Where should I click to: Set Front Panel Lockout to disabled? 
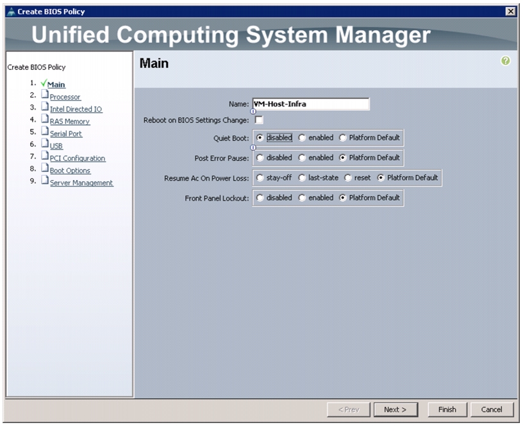click(x=260, y=198)
